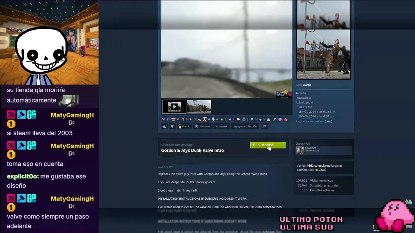The height and width of the screenshot is (233, 415).
Task: Click the pink heart award icon
Action: pos(280,119)
